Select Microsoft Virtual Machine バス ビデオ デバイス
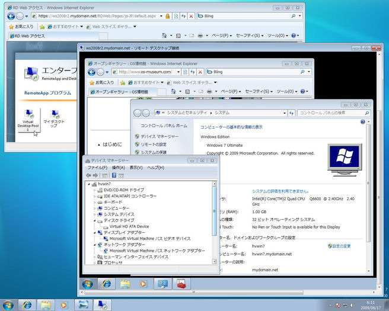 (x=150, y=239)
